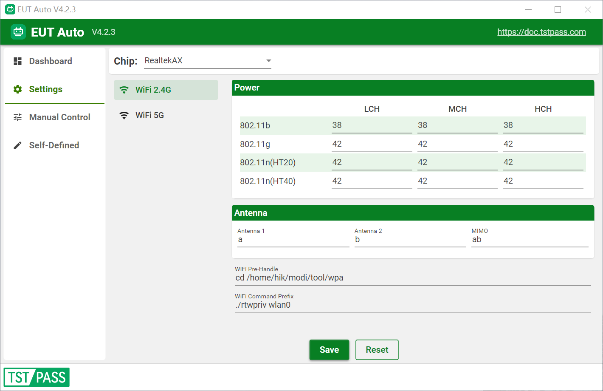The image size is (603, 391).
Task: Select the WiFi 5G tab
Action: tap(166, 115)
